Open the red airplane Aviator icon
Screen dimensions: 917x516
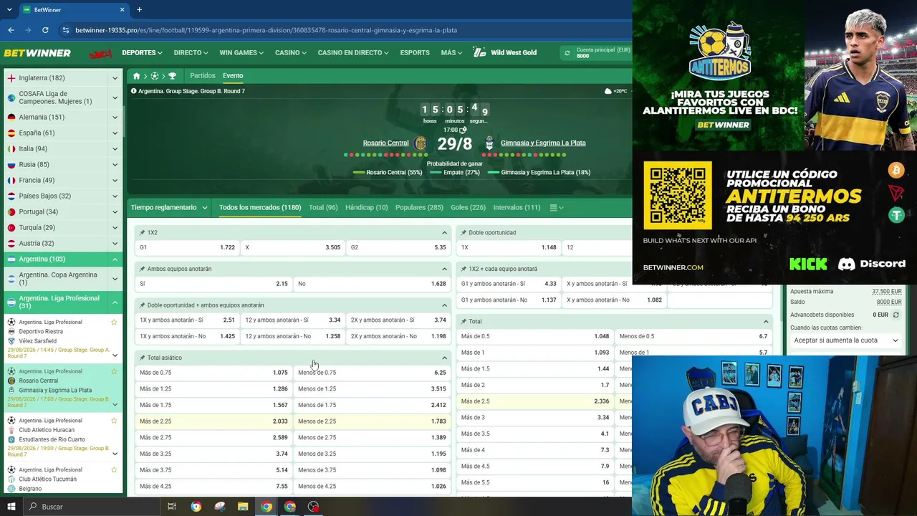[100, 53]
